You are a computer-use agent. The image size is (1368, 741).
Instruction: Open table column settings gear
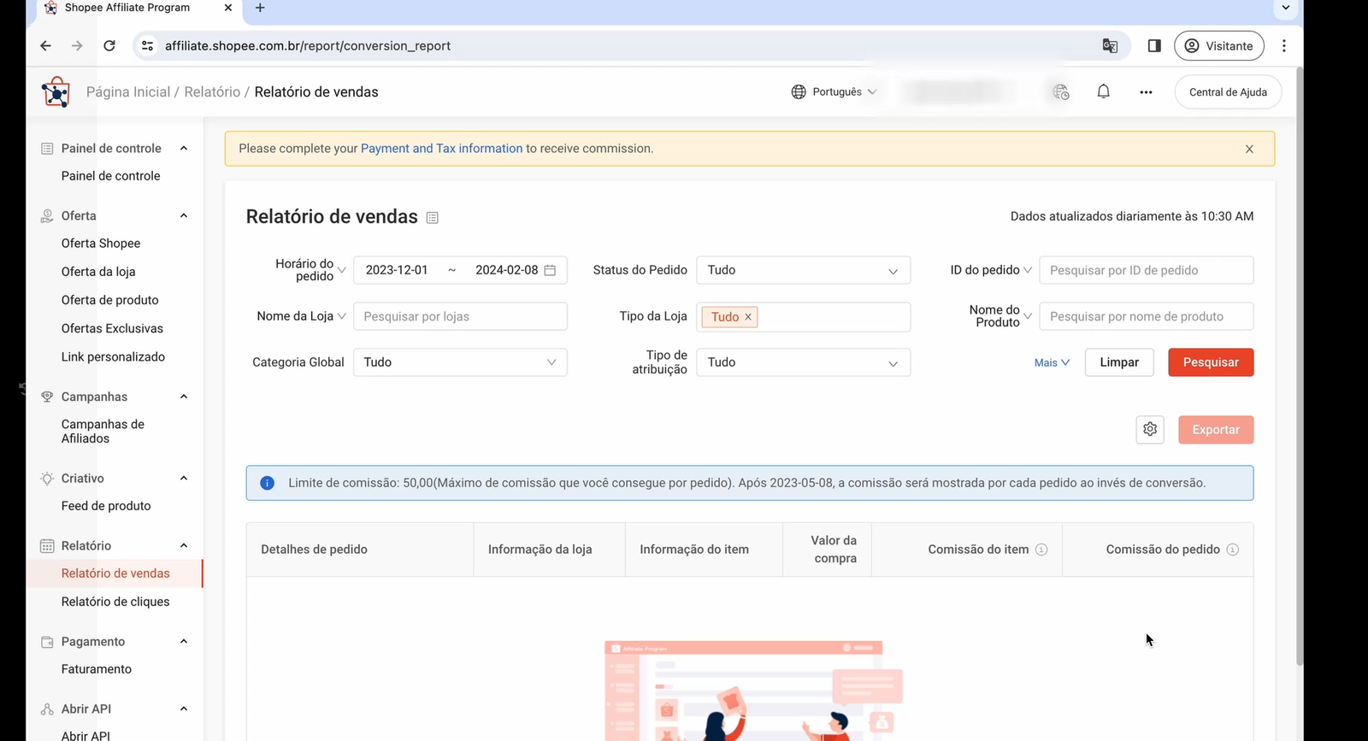(x=1150, y=429)
